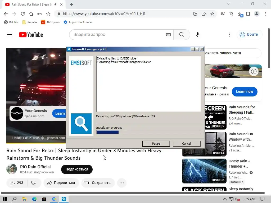The image size is (271, 203).
Task: Open the Heavy Rain + Thunder video thumbnail
Action: (x=204, y=171)
